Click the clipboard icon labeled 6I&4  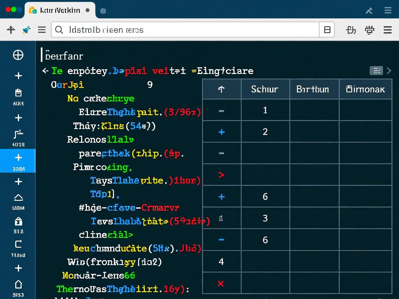(x=18, y=93)
